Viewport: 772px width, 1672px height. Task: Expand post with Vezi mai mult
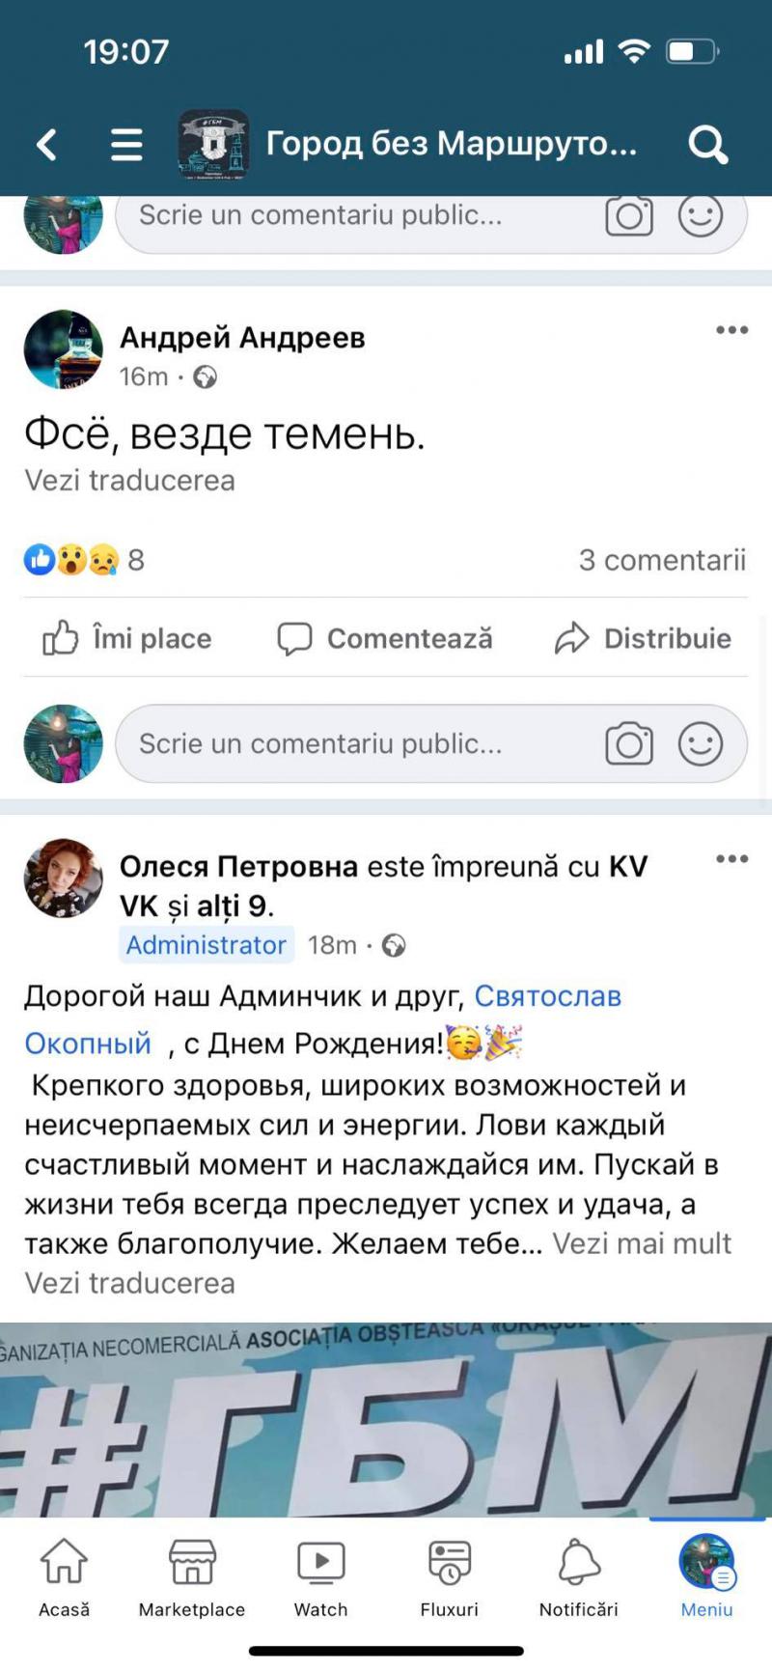coord(642,1243)
